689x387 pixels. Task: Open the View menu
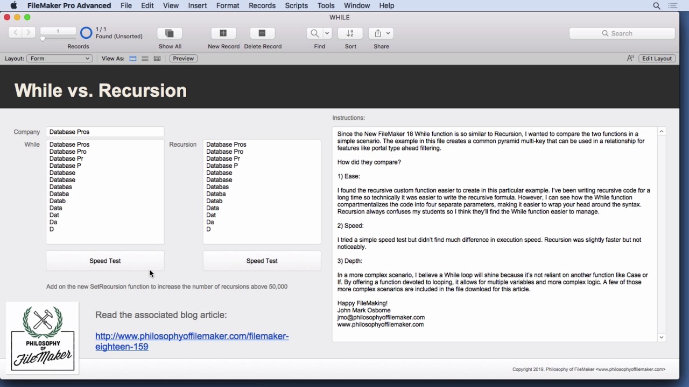pos(171,5)
